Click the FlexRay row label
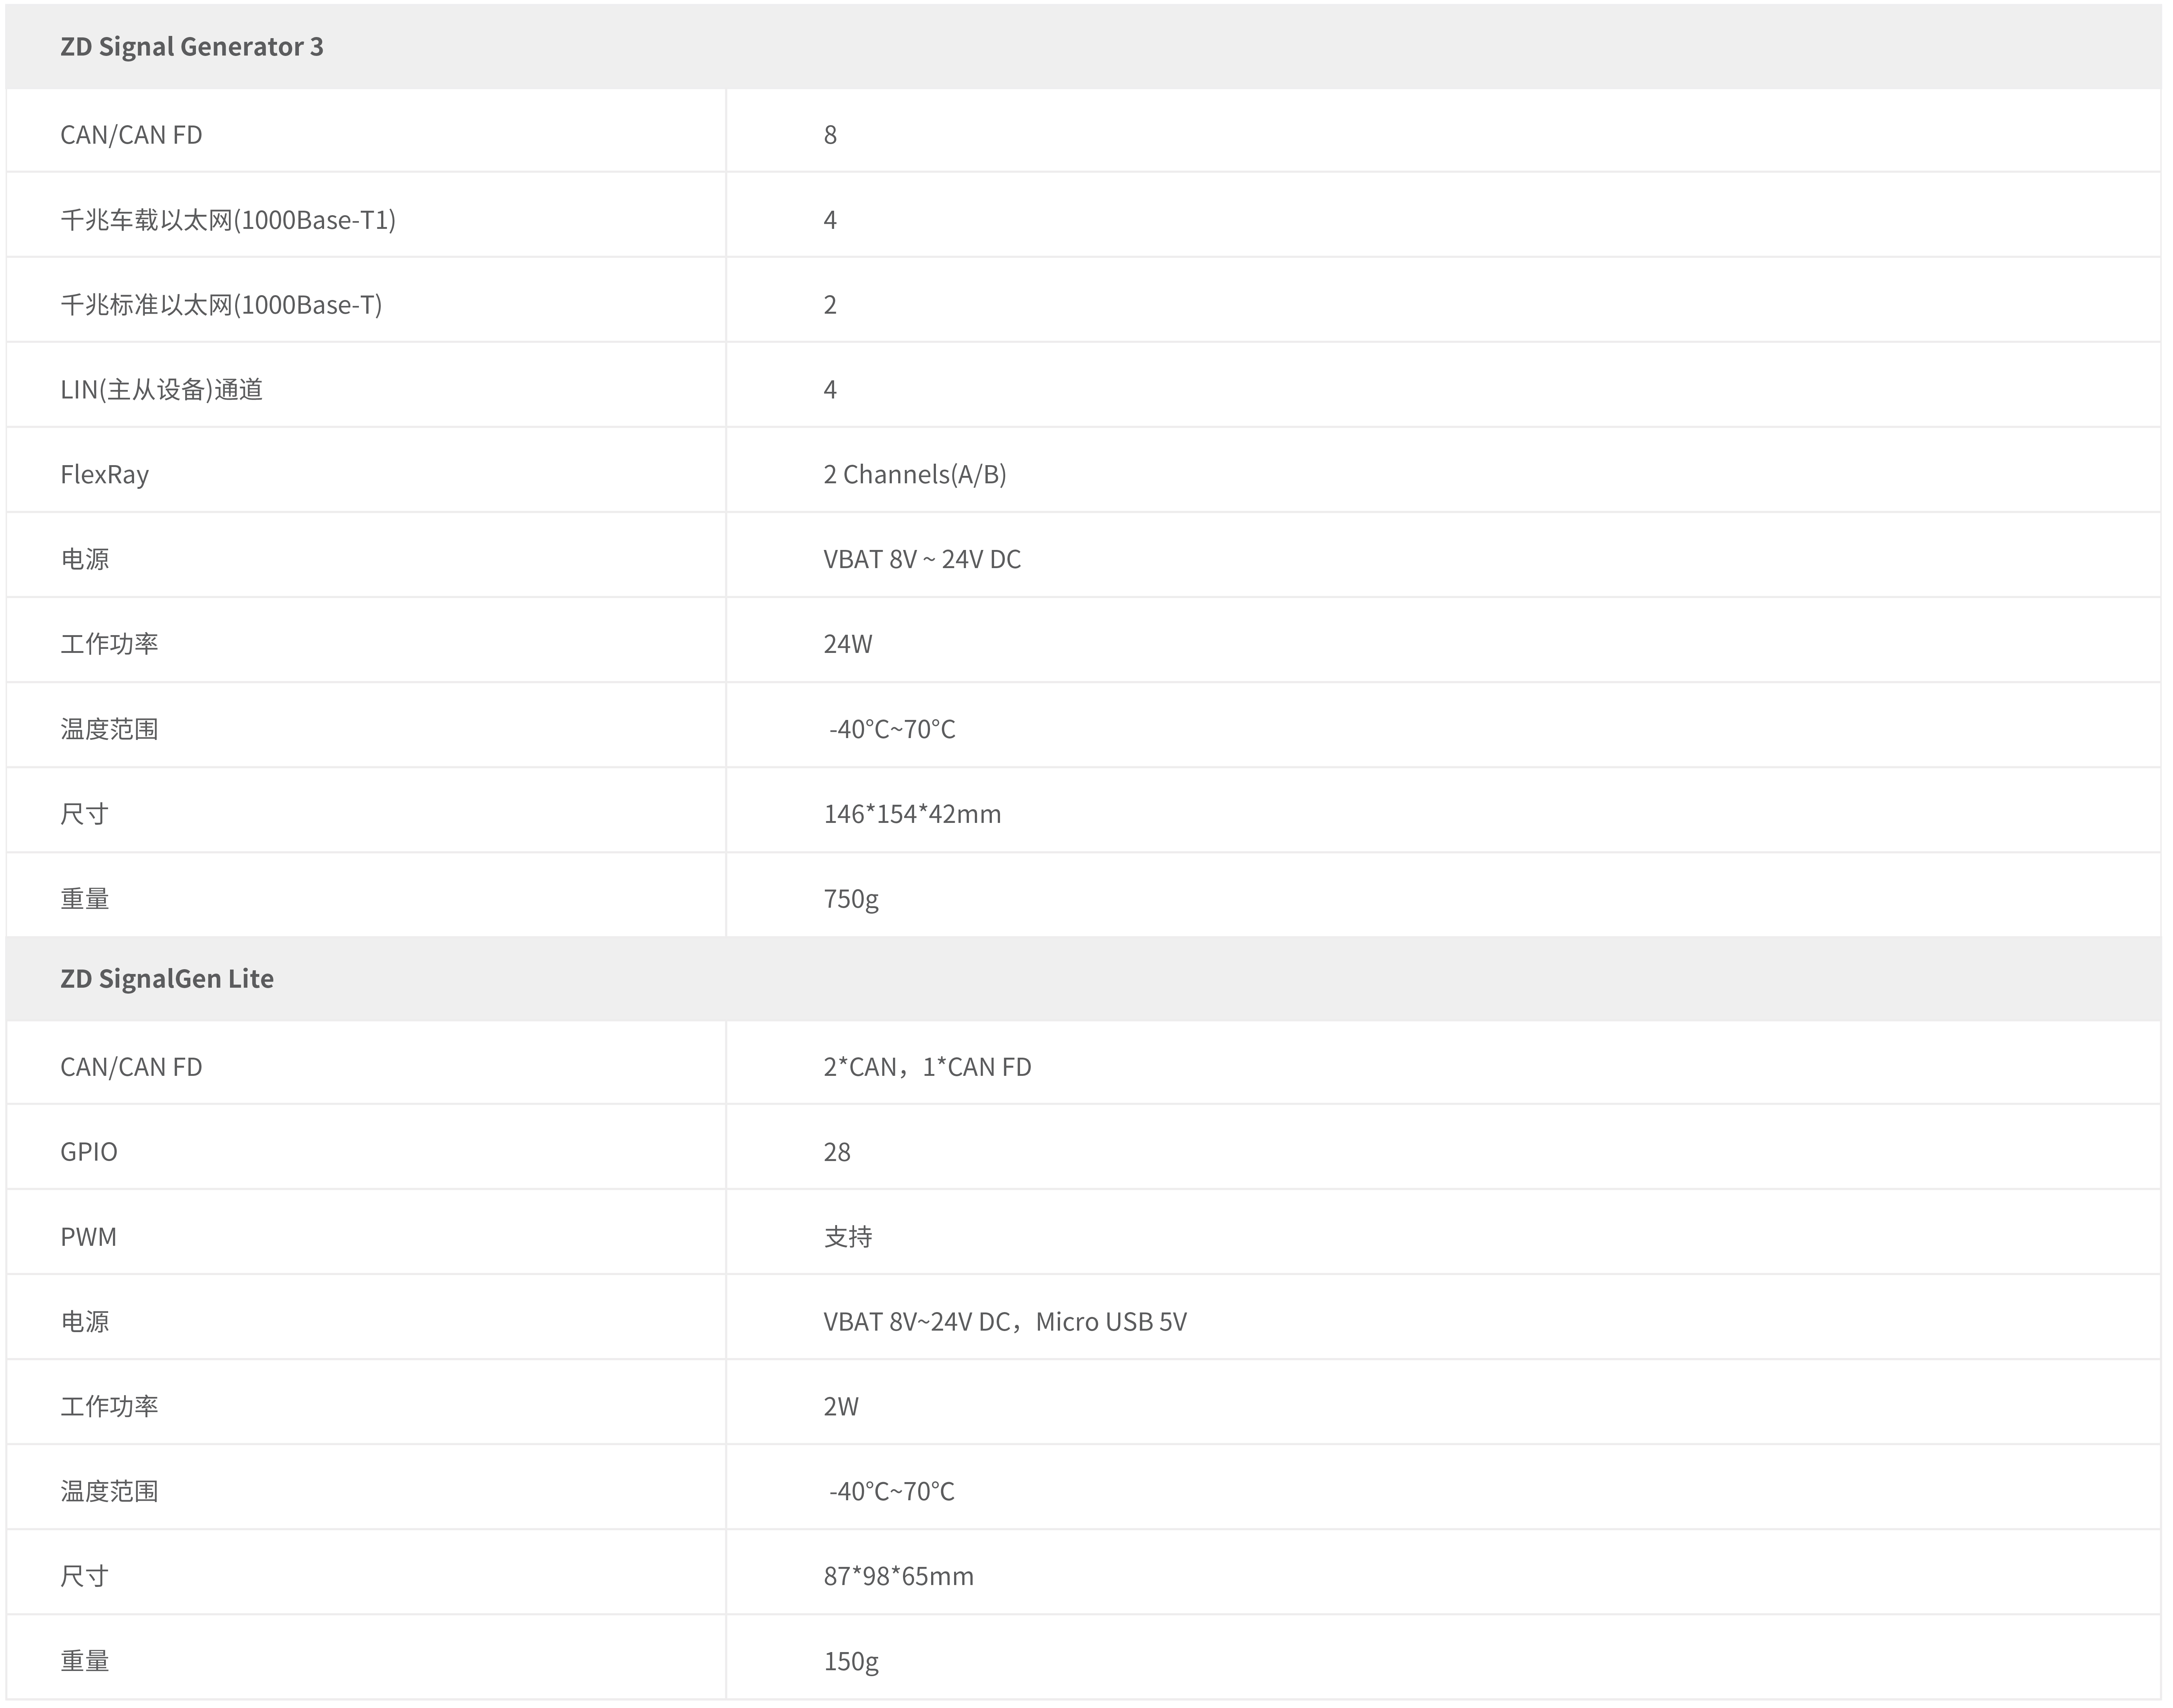Image resolution: width=2173 pixels, height=1708 pixels. click(x=104, y=475)
